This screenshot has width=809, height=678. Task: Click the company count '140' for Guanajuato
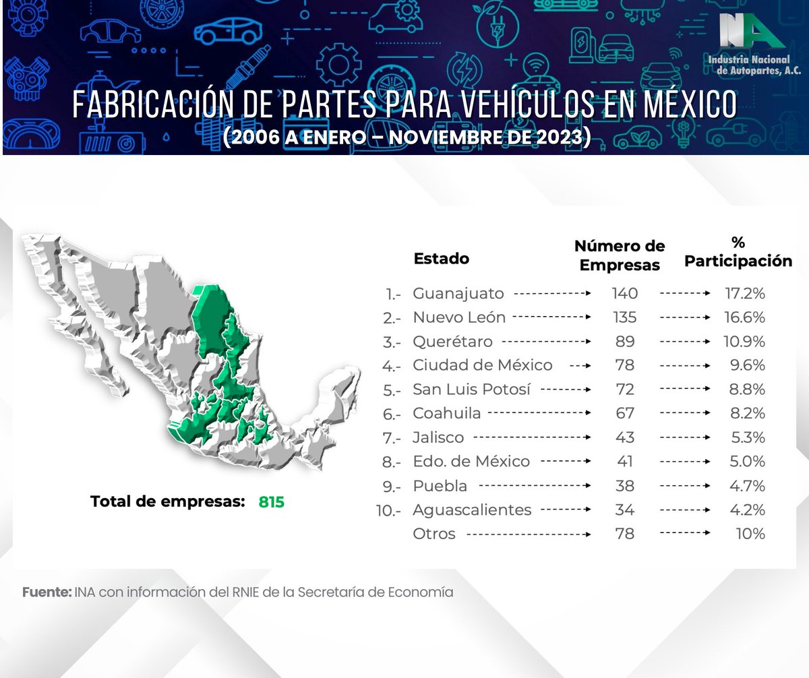coord(625,294)
